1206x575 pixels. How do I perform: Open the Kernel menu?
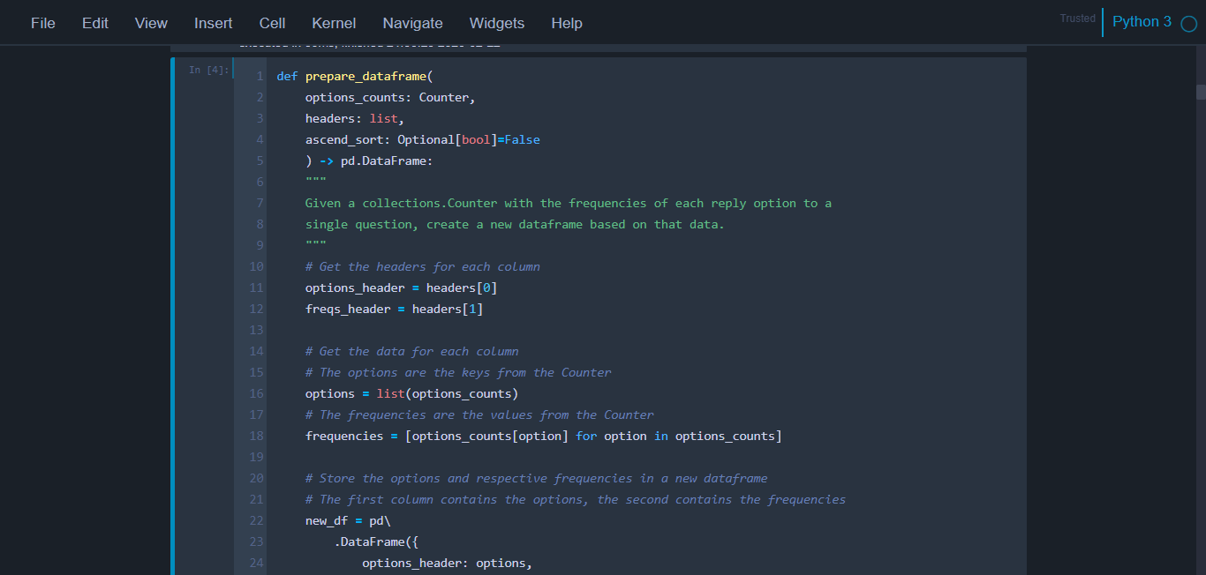pos(333,23)
